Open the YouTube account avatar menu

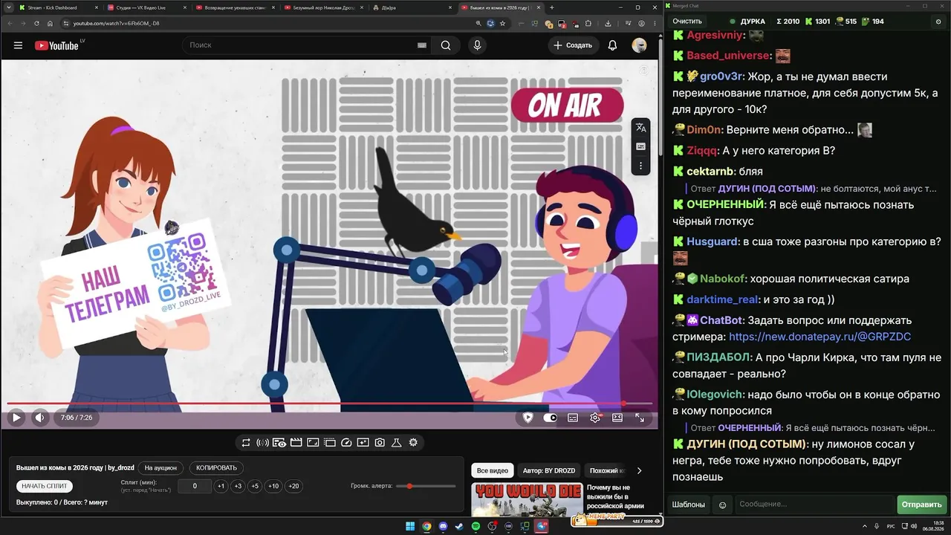tap(639, 45)
